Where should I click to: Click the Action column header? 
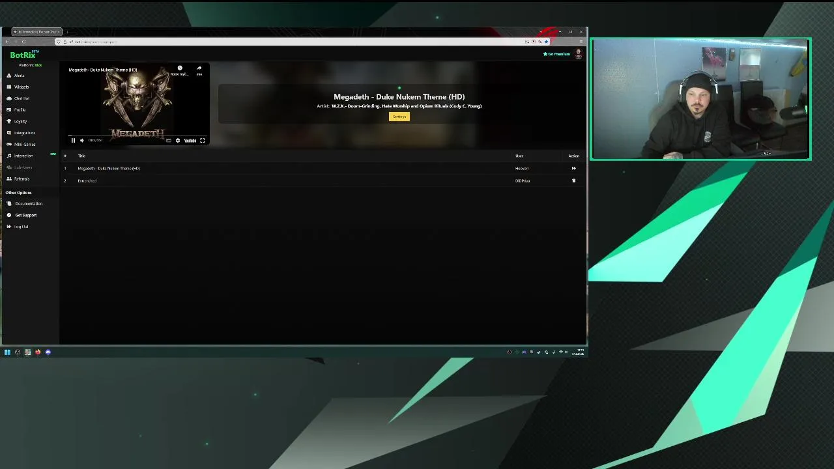tap(573, 156)
